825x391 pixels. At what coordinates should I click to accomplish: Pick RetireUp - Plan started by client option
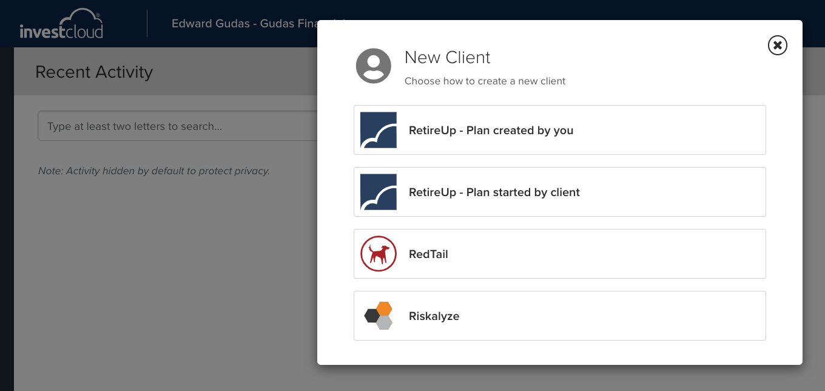(x=559, y=192)
